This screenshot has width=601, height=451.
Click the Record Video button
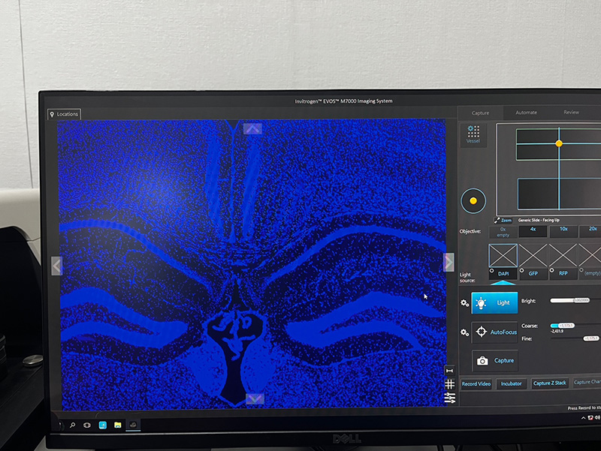(x=476, y=383)
